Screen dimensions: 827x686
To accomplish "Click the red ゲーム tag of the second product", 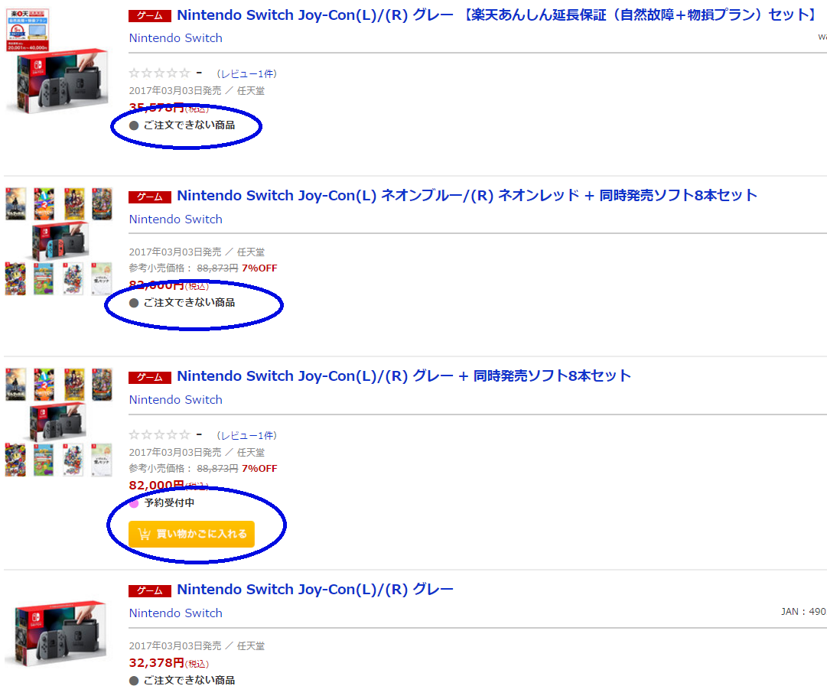I will (150, 197).
